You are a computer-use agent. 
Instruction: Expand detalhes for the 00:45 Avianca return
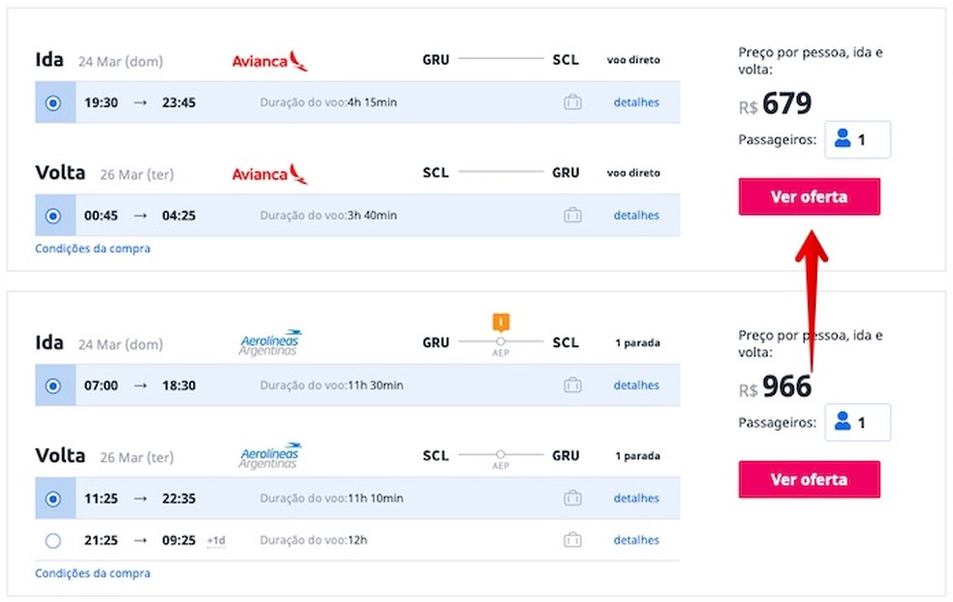click(636, 215)
